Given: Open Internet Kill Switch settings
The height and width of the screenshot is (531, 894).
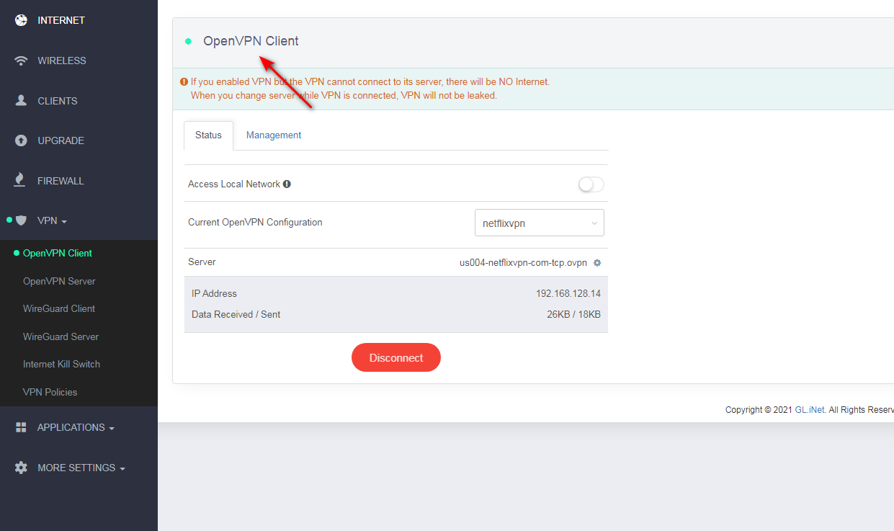Looking at the screenshot, I should click(x=61, y=364).
